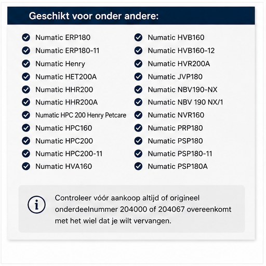Click the Numatic PSP180-11 label
266x266 pixels.
pos(180,154)
